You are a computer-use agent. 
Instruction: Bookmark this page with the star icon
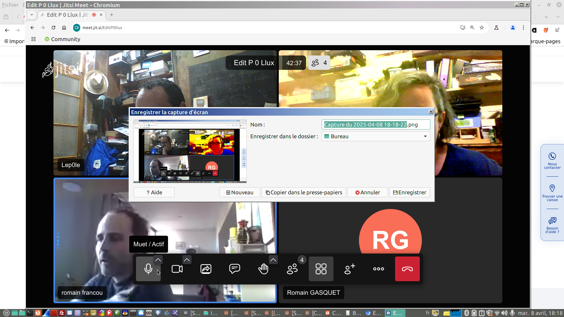[482, 28]
